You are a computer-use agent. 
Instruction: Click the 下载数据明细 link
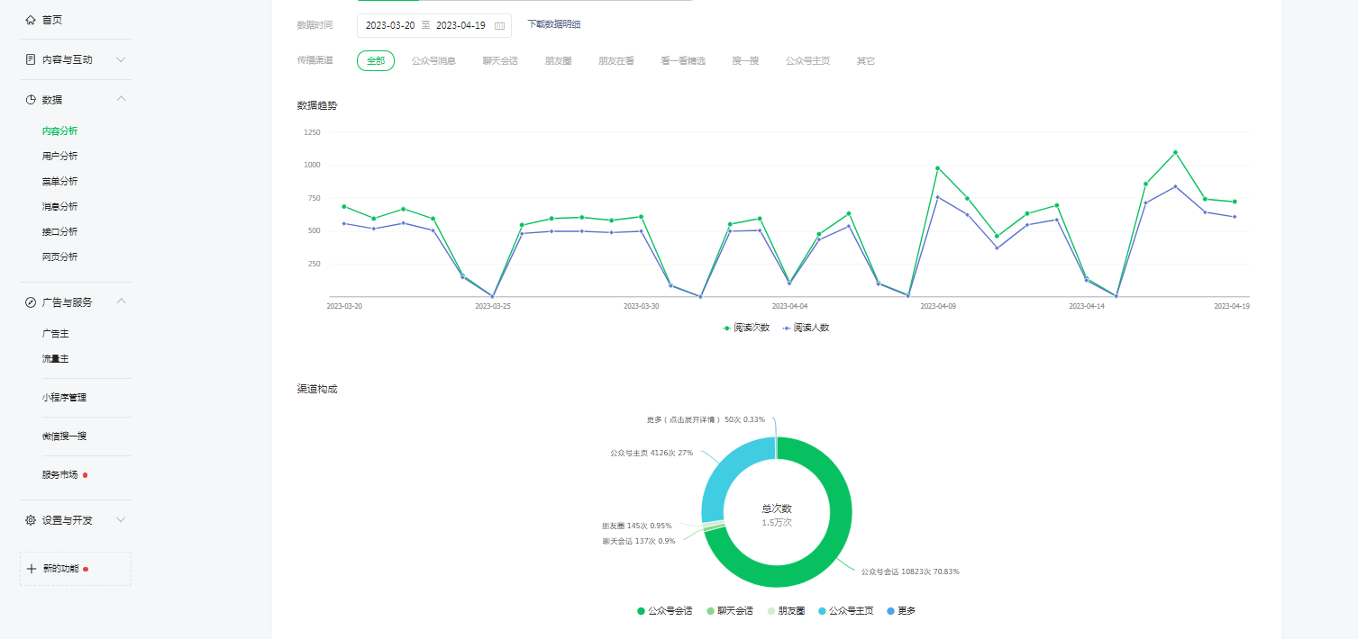click(553, 24)
